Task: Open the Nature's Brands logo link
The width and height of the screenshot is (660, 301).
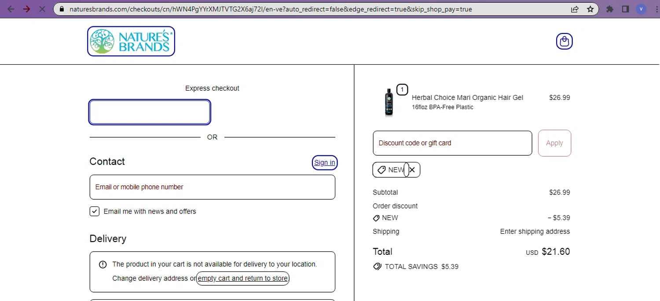Action: (x=131, y=41)
